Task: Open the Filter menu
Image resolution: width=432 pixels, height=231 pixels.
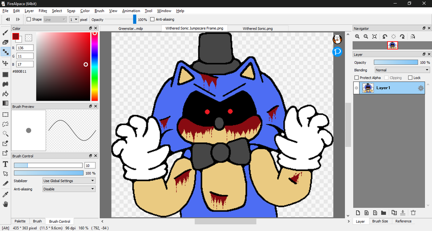Action: [x=43, y=11]
